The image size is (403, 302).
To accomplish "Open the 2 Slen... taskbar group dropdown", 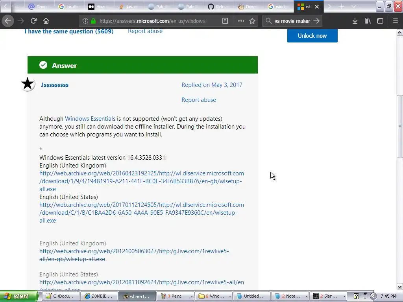I will [344, 296].
